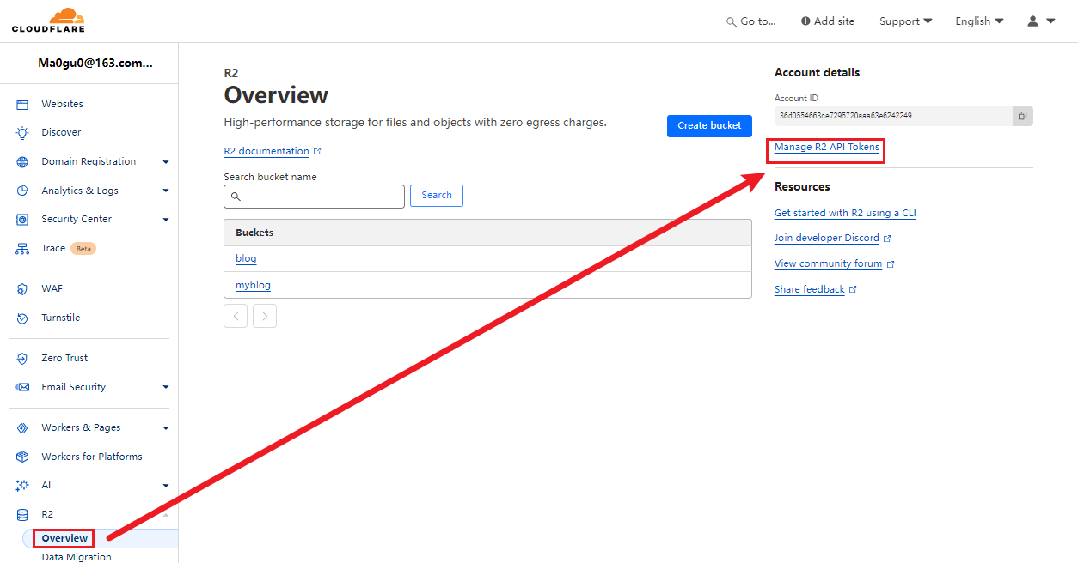Collapse the R2 submenu arrow
The height and width of the screenshot is (563, 1078).
click(166, 514)
